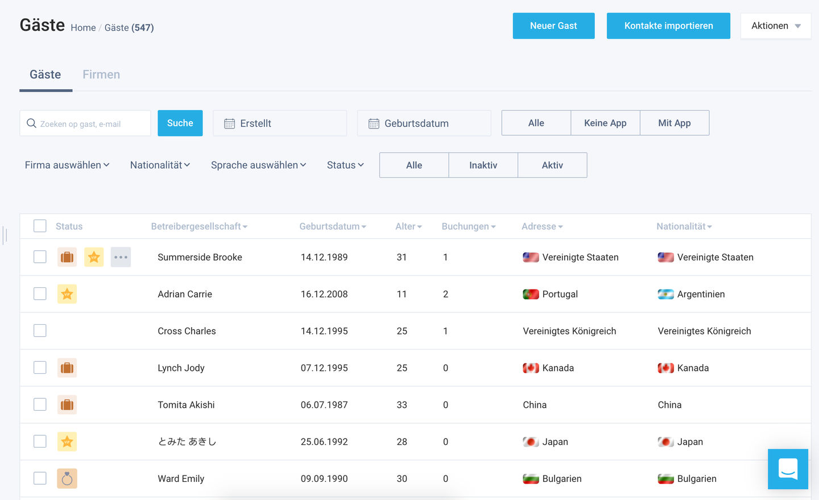Viewport: 819px width, 500px height.
Task: Click the star icon in Adrian Carrie row
Action: pyautogui.click(x=67, y=294)
